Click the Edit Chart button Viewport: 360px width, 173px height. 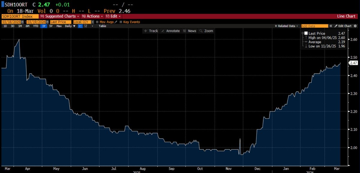coord(343,26)
